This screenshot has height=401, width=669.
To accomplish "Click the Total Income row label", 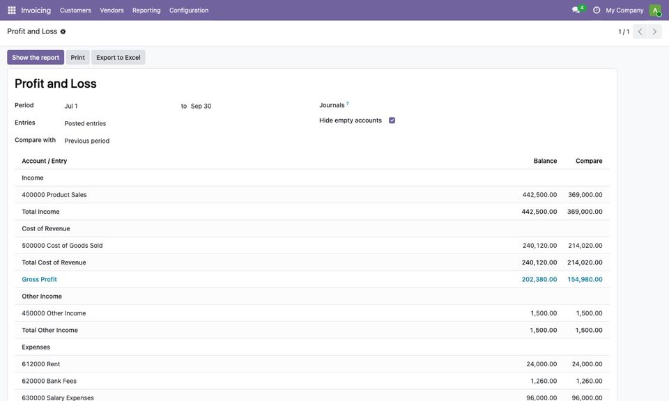I will 40,212.
